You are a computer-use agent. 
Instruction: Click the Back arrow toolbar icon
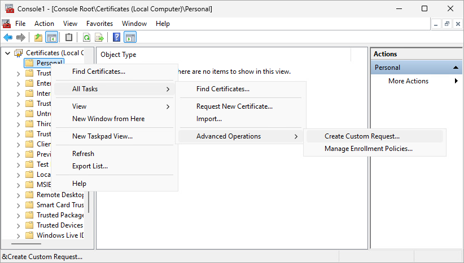[8, 38]
